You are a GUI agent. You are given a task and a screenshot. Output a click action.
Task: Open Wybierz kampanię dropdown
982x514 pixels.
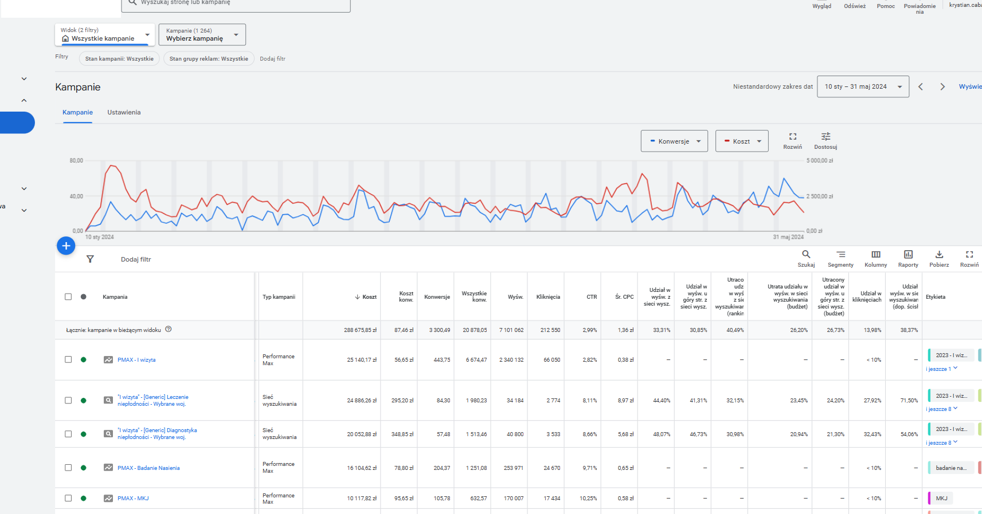[202, 34]
